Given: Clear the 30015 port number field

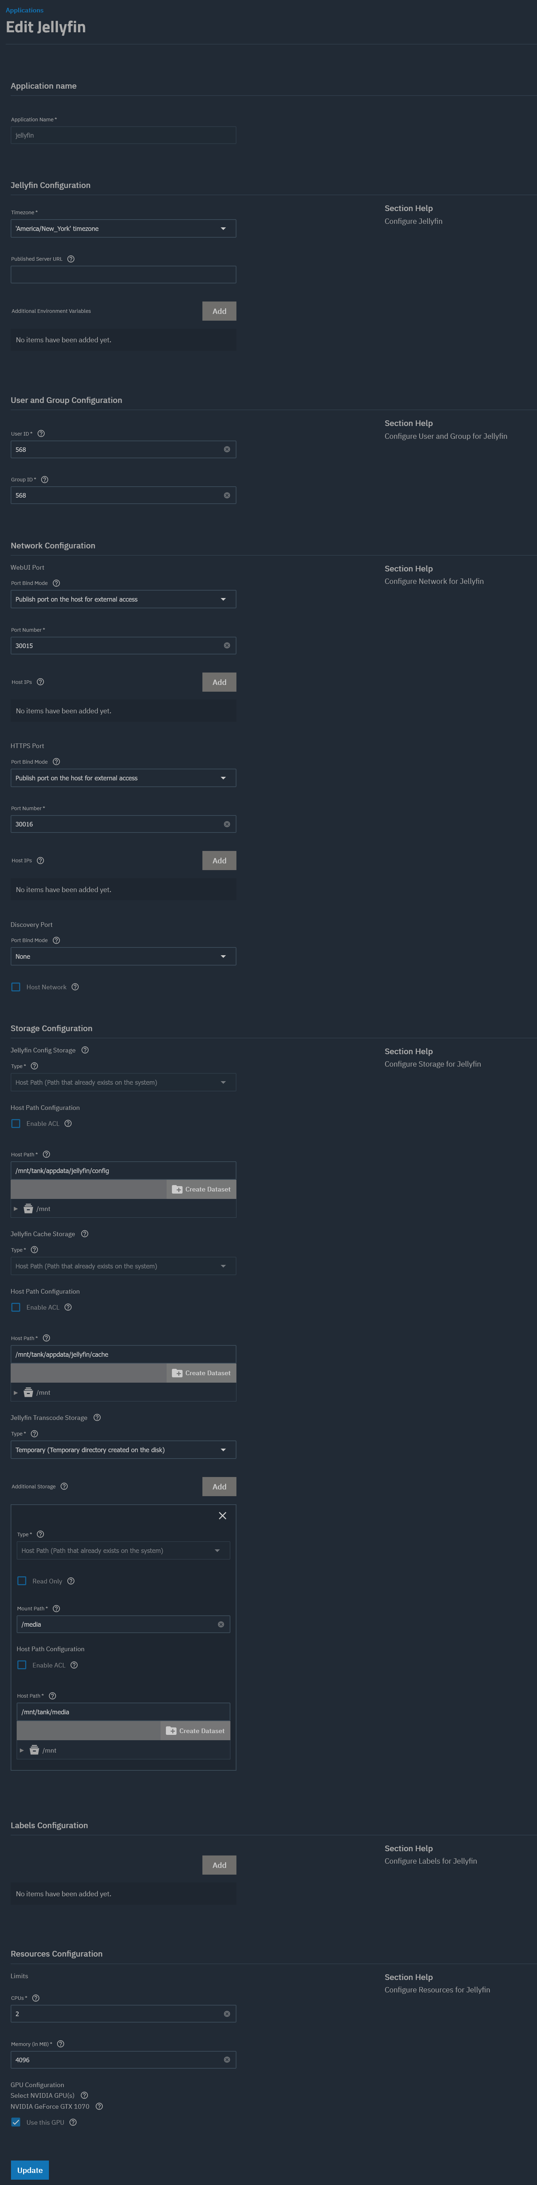Looking at the screenshot, I should click(x=227, y=646).
